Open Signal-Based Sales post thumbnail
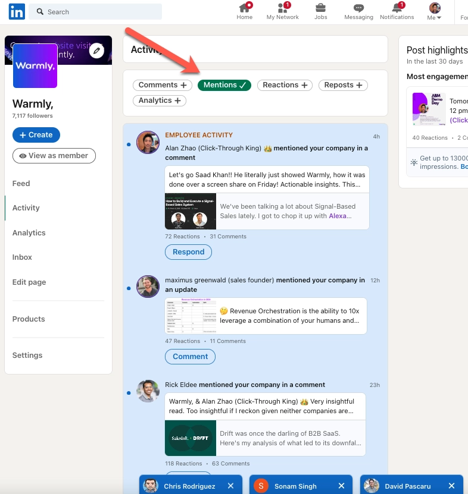 [191, 211]
